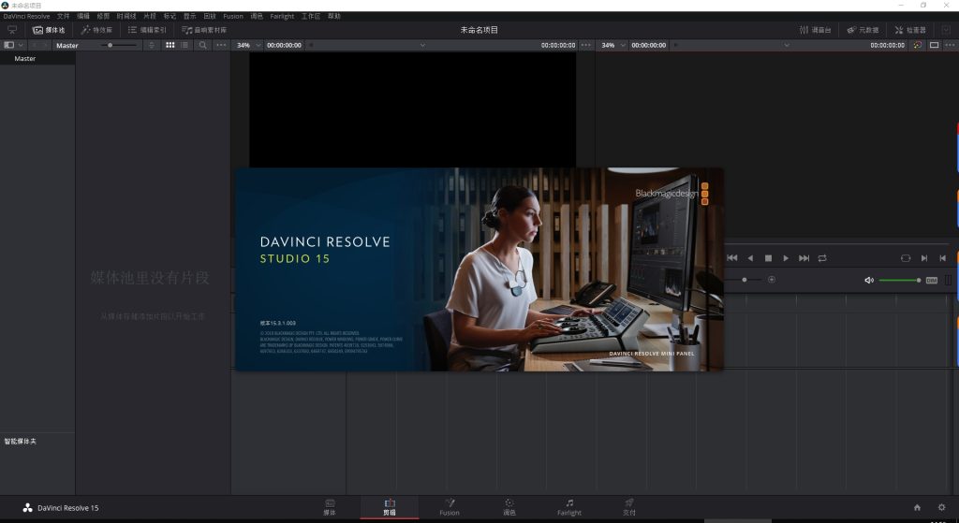Expand the bin list view dropdown arrow
The image size is (959, 523).
click(x=22, y=45)
